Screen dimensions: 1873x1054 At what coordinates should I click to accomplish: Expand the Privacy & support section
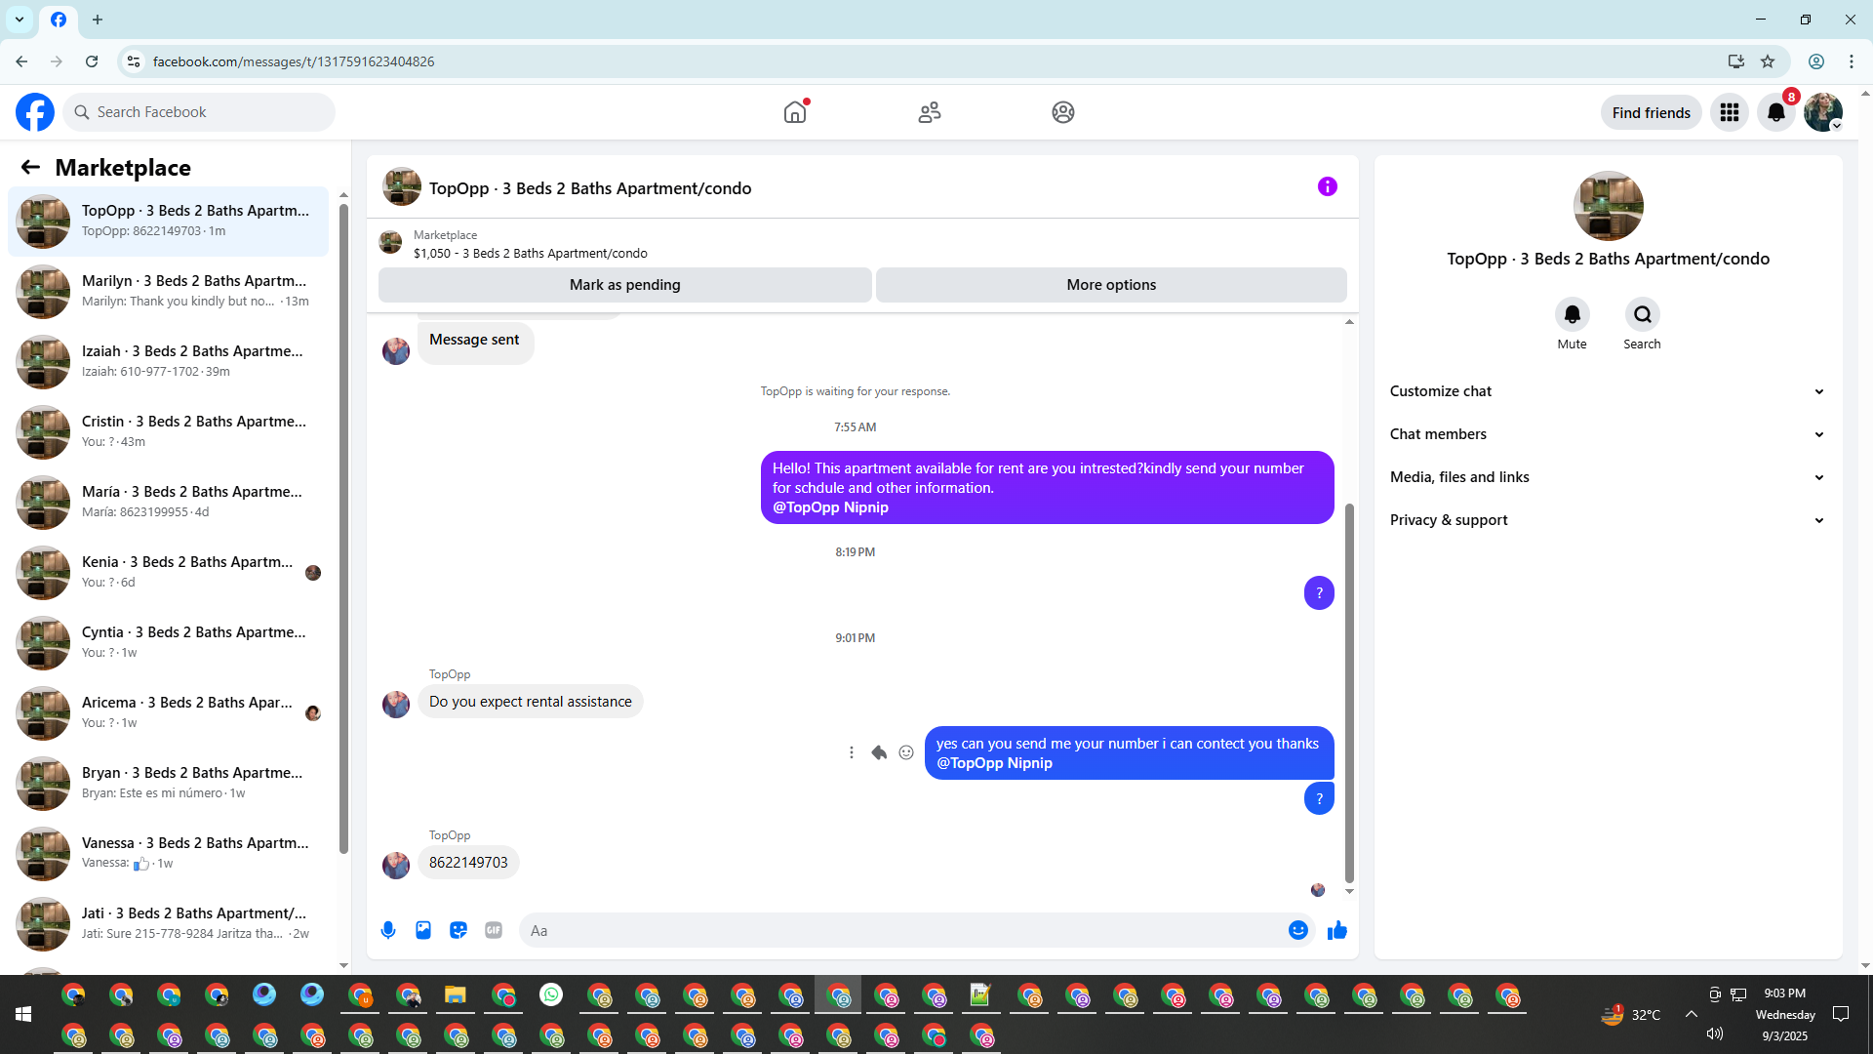click(x=1608, y=520)
